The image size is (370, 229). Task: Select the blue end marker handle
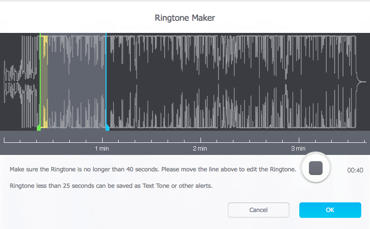tap(108, 127)
